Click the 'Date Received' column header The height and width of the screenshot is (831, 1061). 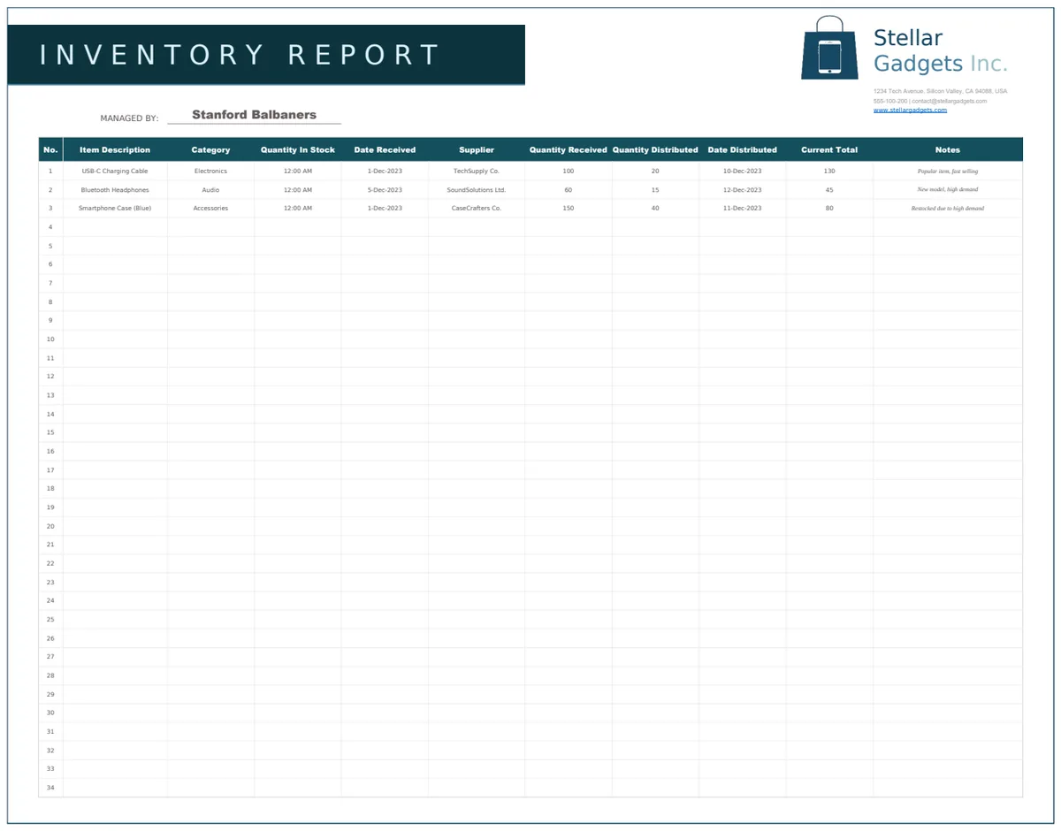pyautogui.click(x=385, y=149)
